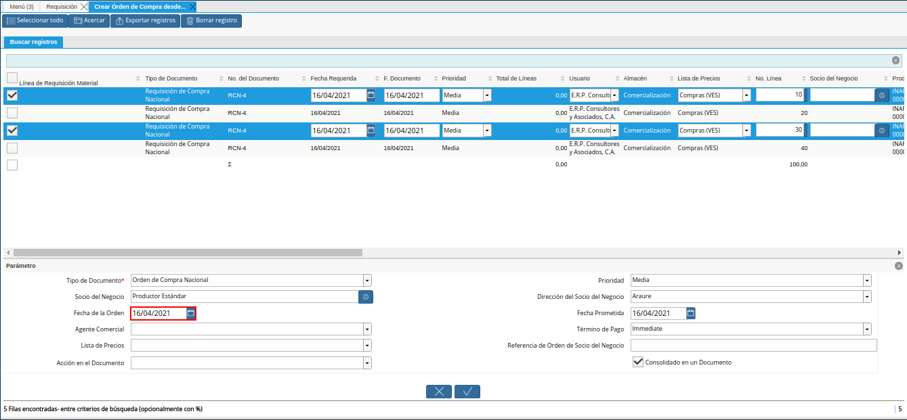Collapse the Parámetro panel using arrow icon
The height and width of the screenshot is (420, 907).
(898, 266)
